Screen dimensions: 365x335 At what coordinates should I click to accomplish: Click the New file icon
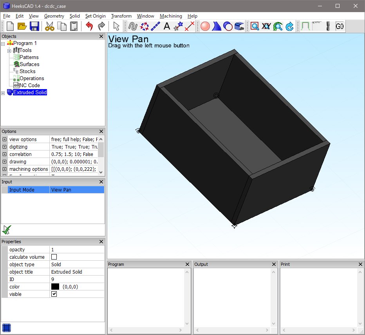click(10, 26)
